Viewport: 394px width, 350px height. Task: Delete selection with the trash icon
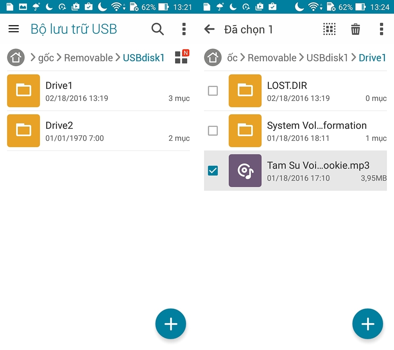[355, 29]
